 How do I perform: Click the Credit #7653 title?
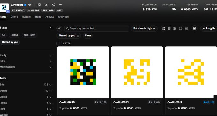tap(121, 102)
